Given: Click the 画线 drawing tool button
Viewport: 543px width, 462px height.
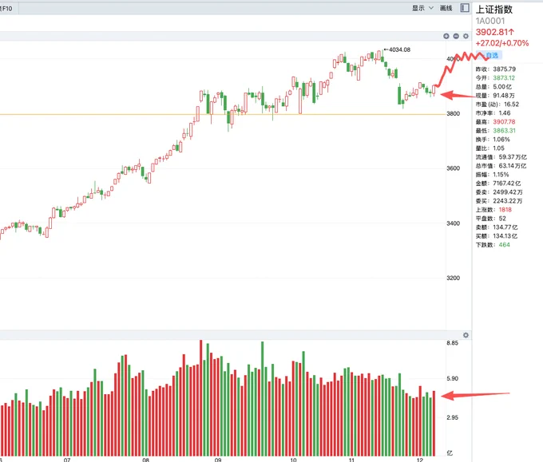Looking at the screenshot, I should [446, 8].
